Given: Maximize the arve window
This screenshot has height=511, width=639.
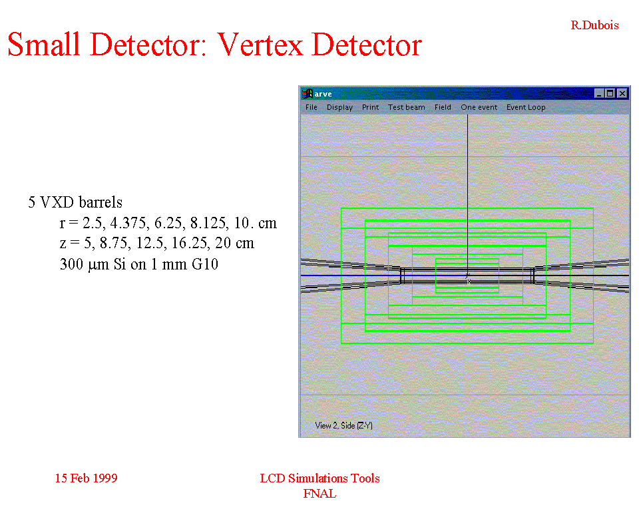Looking at the screenshot, I should [610, 94].
